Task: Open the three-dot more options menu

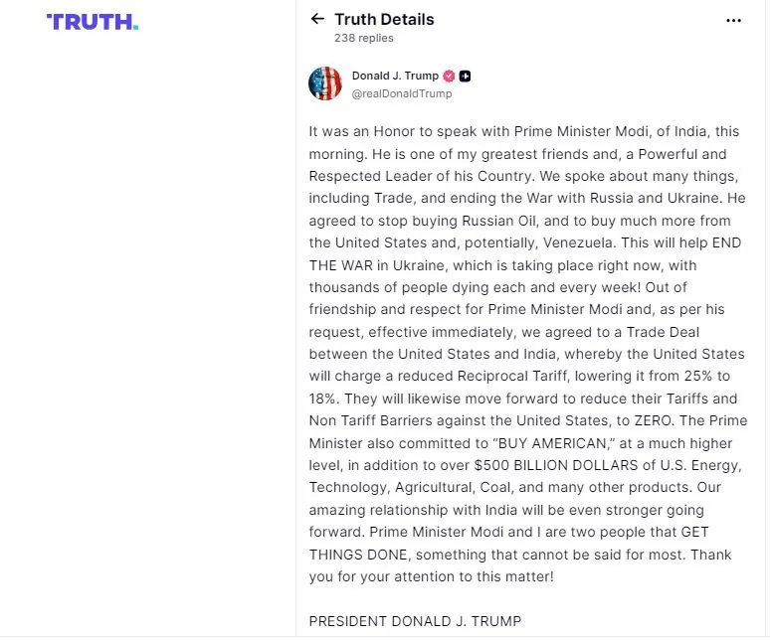Action: click(x=734, y=20)
